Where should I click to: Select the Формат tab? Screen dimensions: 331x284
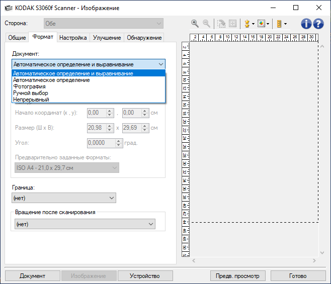(43, 37)
